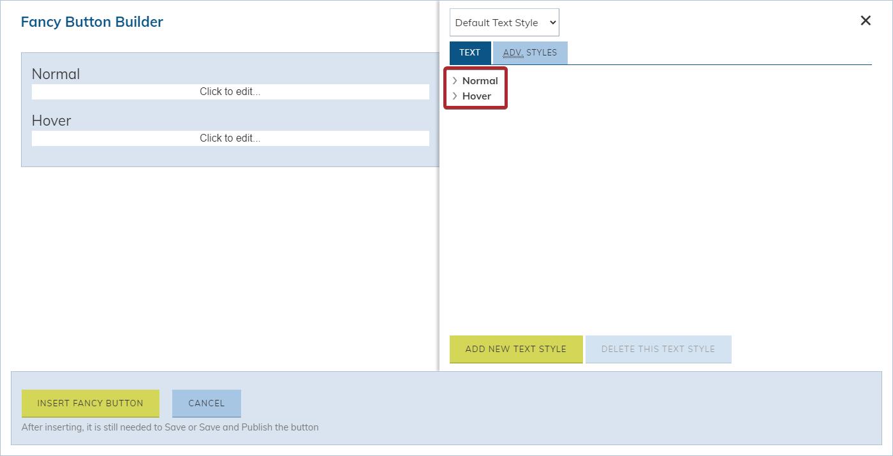Expand the Hover chevron in text panel
The width and height of the screenshot is (893, 456).
tap(455, 96)
